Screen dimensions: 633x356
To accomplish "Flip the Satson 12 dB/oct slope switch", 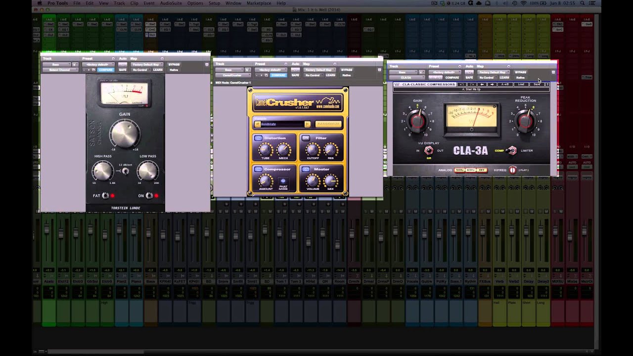I will coord(125,171).
